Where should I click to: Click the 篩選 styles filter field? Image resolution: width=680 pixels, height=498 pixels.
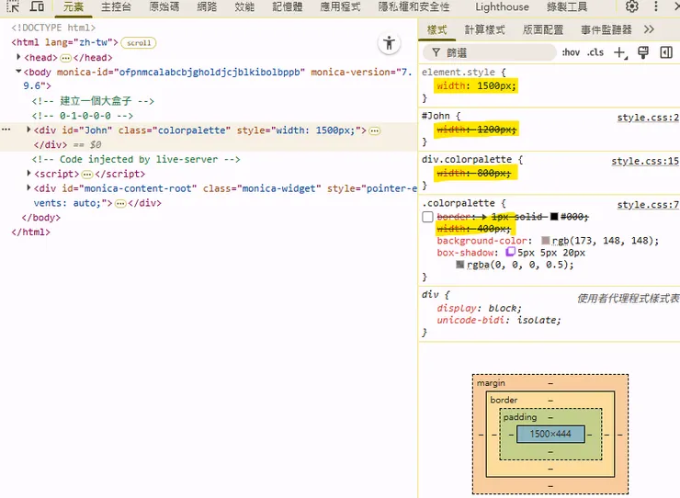coord(489,52)
